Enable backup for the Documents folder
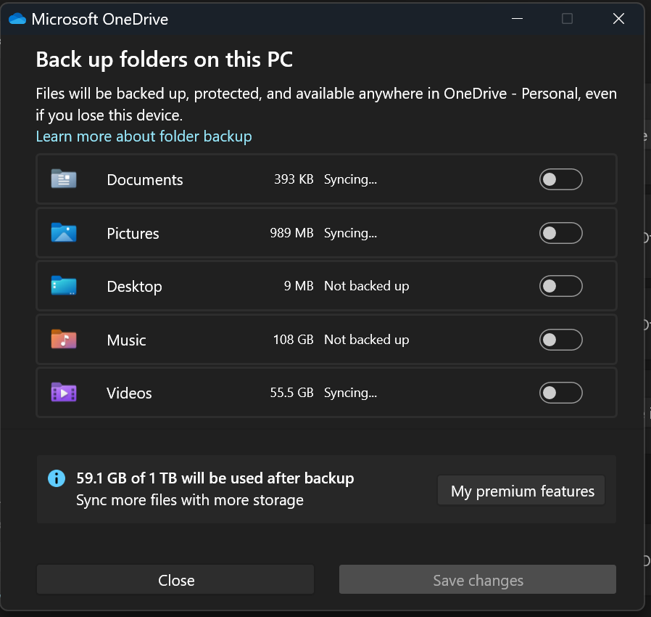Image resolution: width=651 pixels, height=617 pixels. (560, 179)
